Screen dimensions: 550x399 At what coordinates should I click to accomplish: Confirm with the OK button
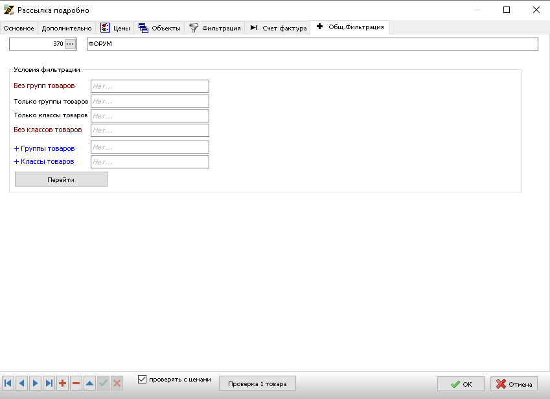[x=461, y=384]
